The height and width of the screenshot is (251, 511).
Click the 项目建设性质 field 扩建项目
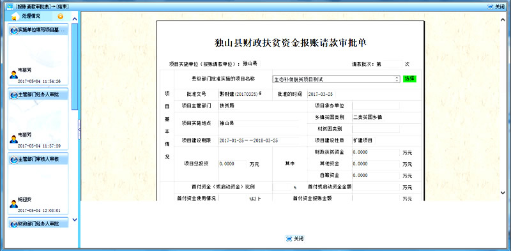pyautogui.click(x=363, y=141)
